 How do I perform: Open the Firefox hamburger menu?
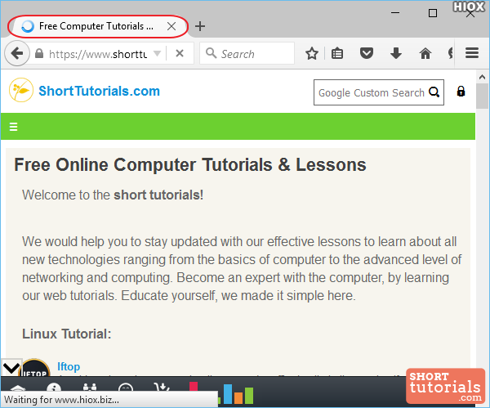point(472,53)
